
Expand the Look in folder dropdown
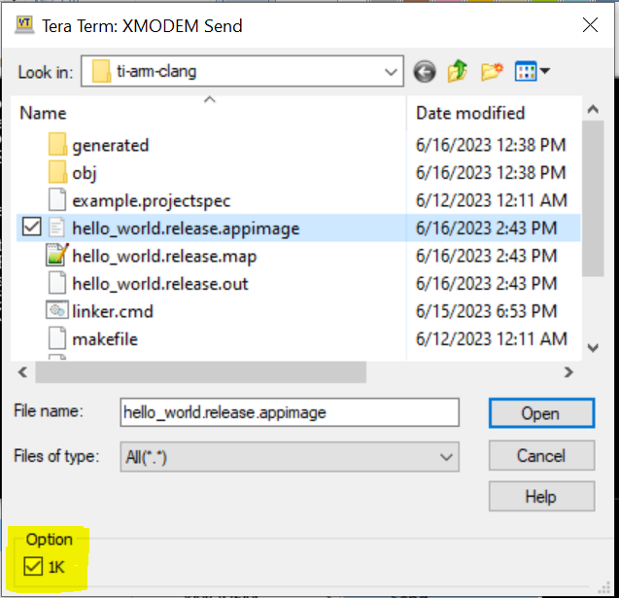[x=392, y=71]
